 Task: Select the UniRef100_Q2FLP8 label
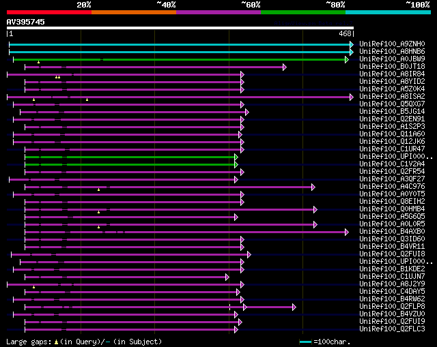coord(392,307)
